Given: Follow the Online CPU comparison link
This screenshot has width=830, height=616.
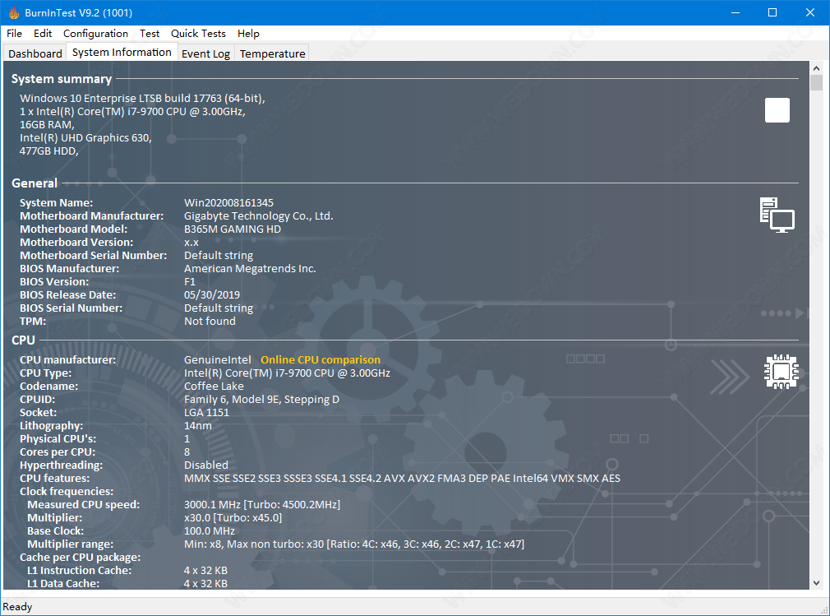Looking at the screenshot, I should (x=320, y=359).
